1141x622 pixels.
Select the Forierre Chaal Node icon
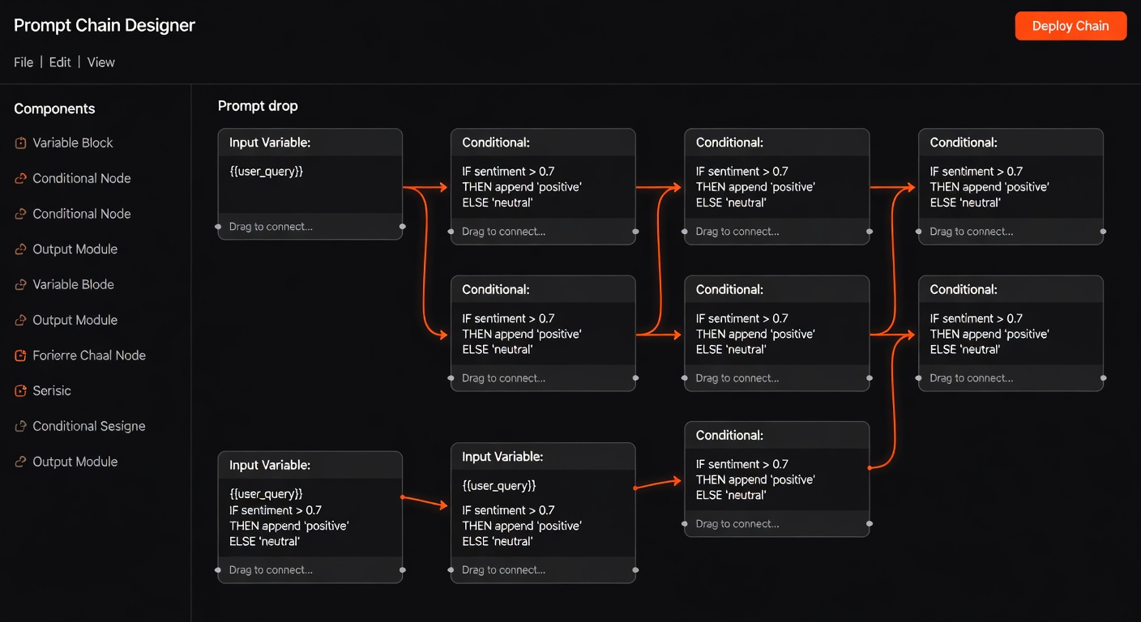19,355
